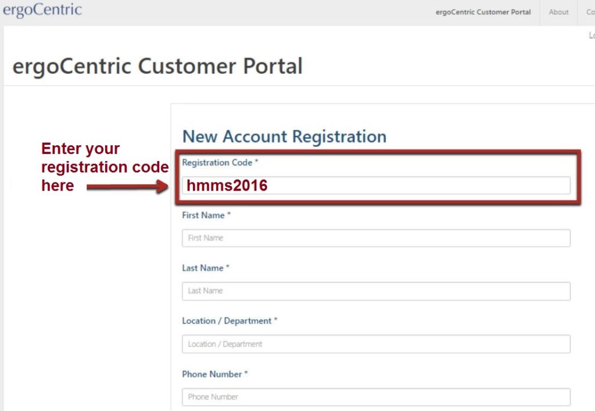Viewport: 595px width, 411px height.
Task: Click the Registration Code label
Action: tap(220, 162)
